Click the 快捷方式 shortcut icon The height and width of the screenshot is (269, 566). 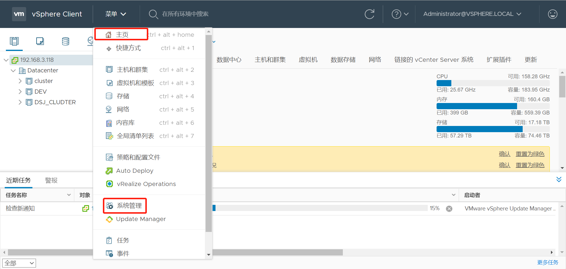[x=109, y=49]
